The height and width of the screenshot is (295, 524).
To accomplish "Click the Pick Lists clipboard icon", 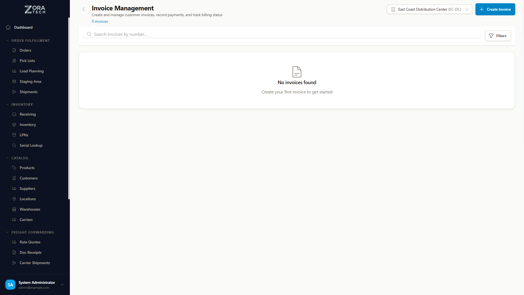I will point(14,61).
